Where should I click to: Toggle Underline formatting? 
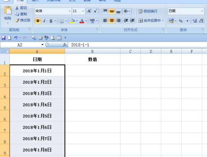click(51, 21)
